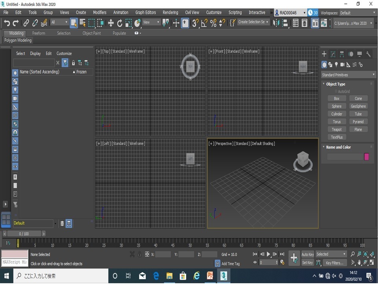This screenshot has height=284, width=379.
Task: Toggle the explorer lock cell-editing icon
Action: click(x=73, y=63)
